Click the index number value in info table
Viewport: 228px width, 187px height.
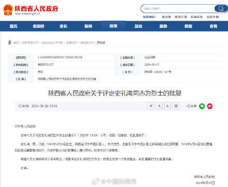point(60,57)
